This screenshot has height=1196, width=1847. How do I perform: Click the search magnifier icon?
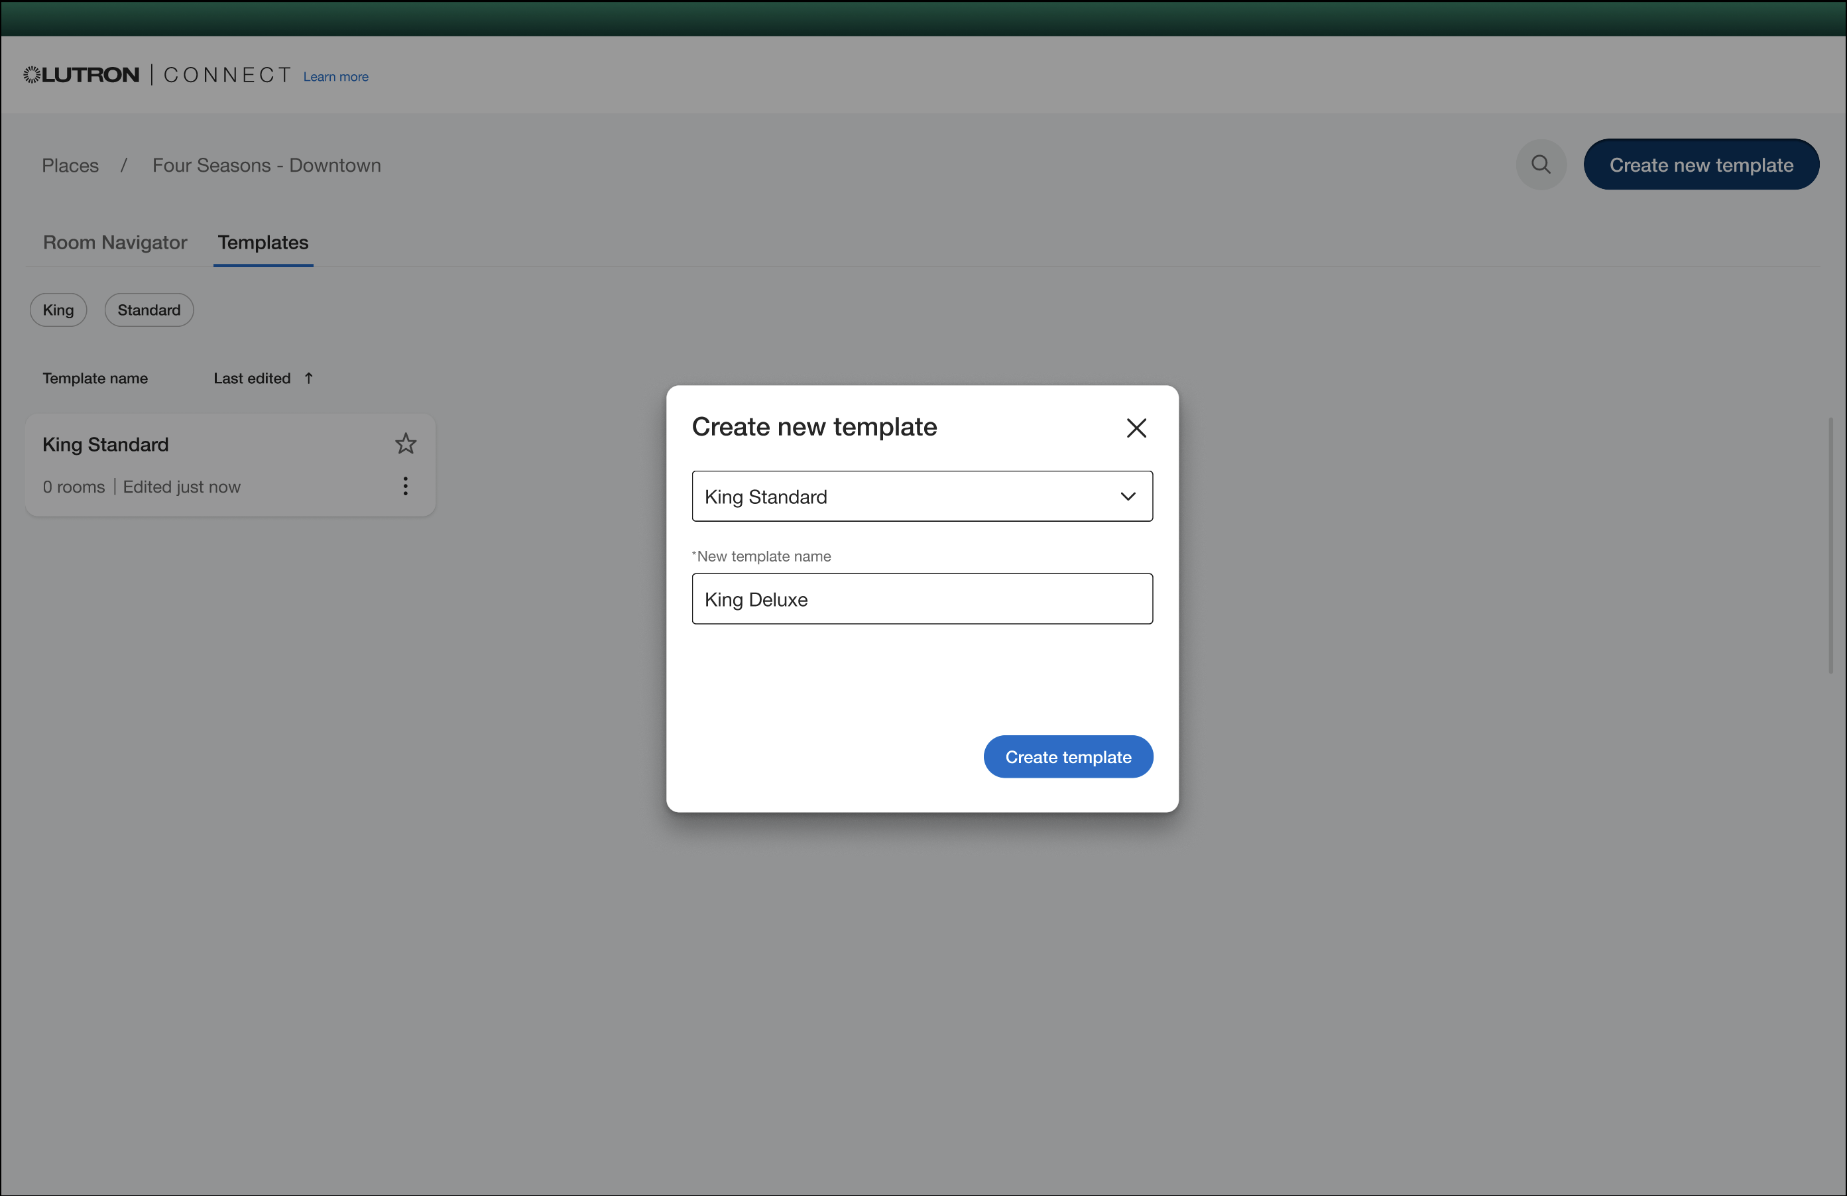pos(1541,164)
